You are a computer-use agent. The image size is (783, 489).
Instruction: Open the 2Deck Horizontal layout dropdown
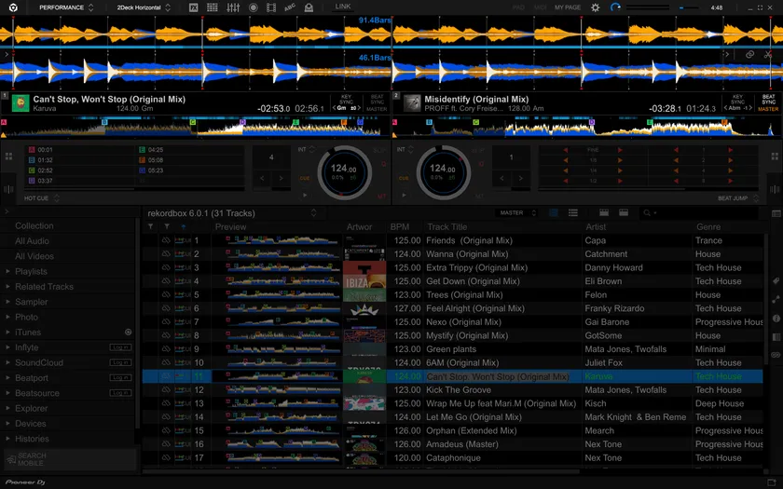tap(142, 7)
